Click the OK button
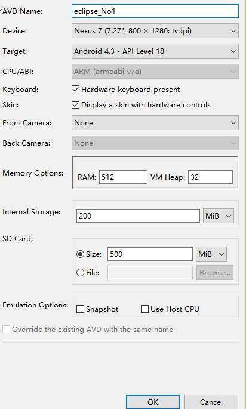 click(153, 402)
